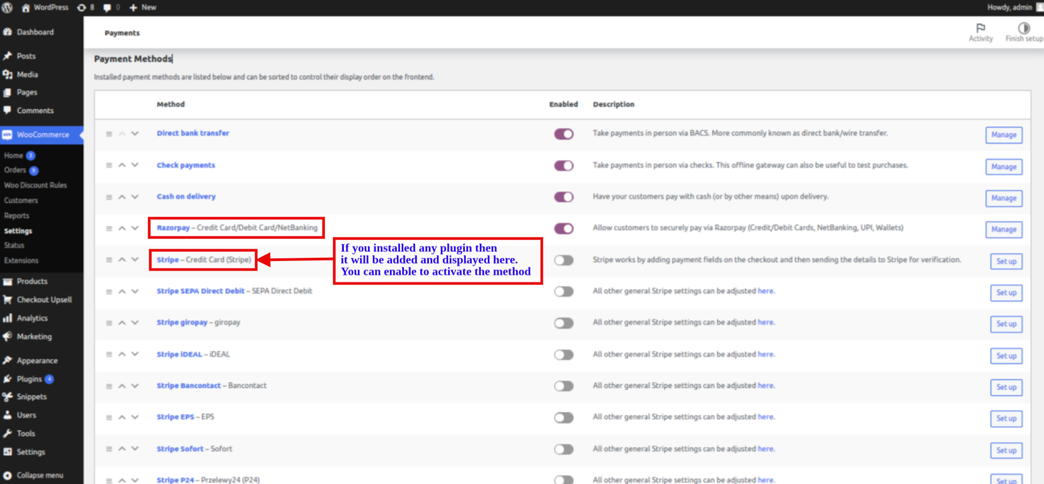The width and height of the screenshot is (1044, 484).
Task: Open the Stripe SEPA Direct Debit link
Action: [201, 291]
